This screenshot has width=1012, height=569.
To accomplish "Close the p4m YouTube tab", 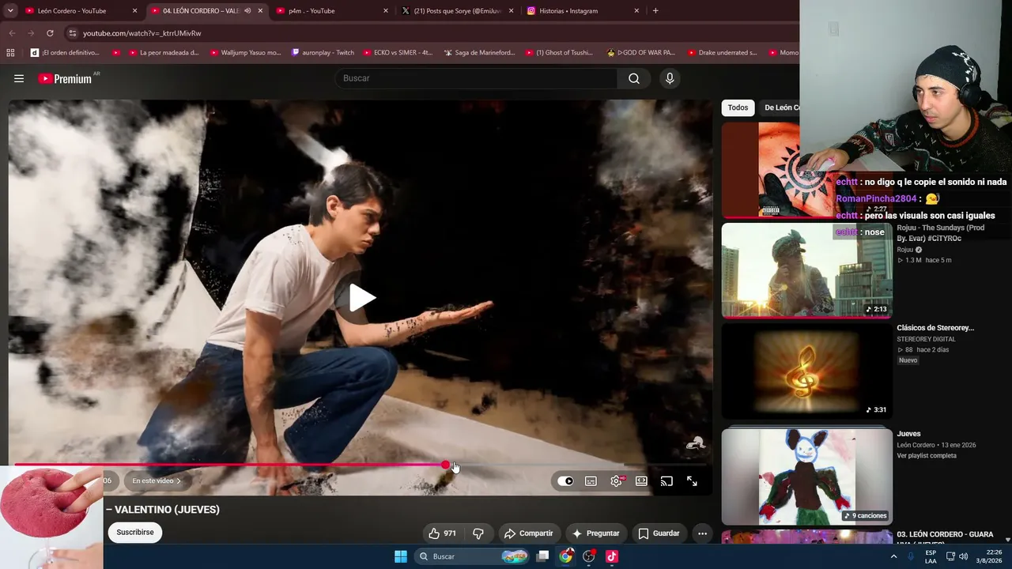I will (x=386, y=11).
